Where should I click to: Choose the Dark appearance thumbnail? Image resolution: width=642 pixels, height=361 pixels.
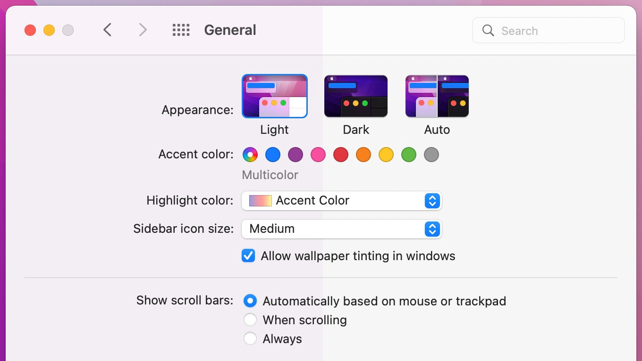tap(356, 96)
